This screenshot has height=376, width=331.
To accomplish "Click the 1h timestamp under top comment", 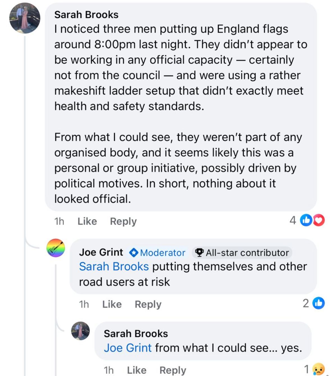I will pyautogui.click(x=59, y=221).
